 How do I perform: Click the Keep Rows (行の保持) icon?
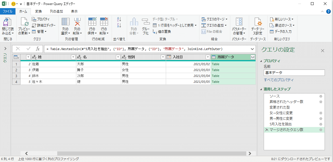click(92, 22)
